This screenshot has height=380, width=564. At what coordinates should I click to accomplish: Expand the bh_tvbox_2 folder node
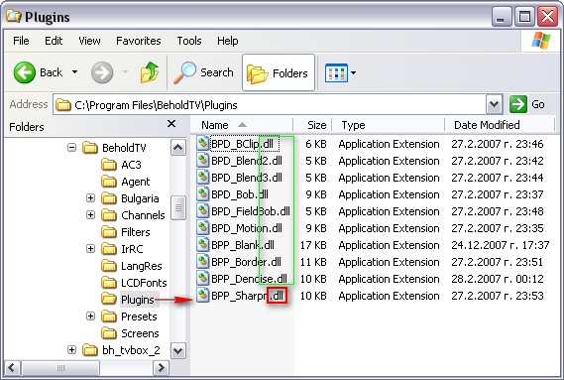click(x=72, y=350)
